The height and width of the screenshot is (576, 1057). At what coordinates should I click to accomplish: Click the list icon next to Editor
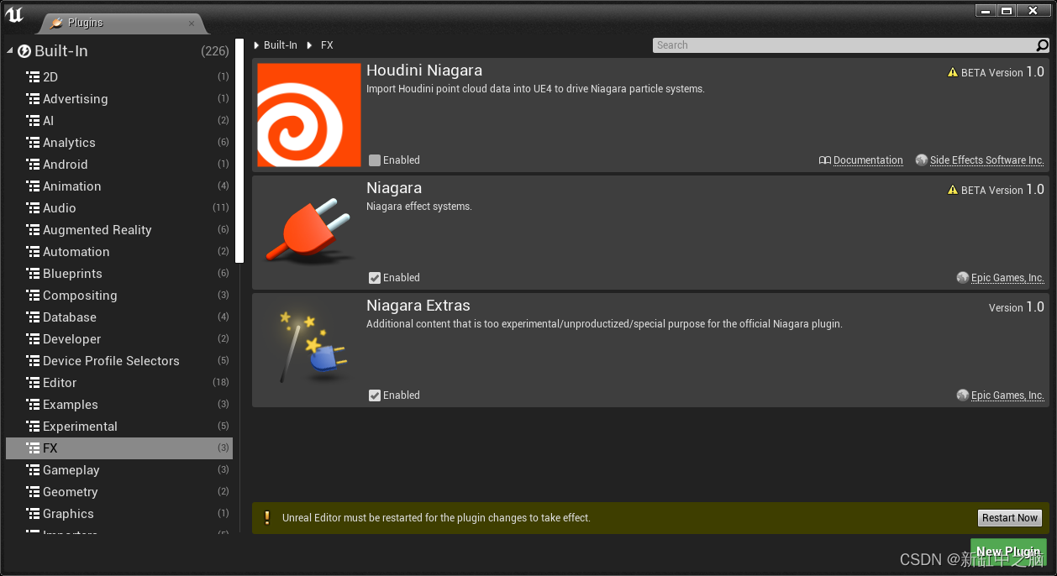[x=33, y=383]
